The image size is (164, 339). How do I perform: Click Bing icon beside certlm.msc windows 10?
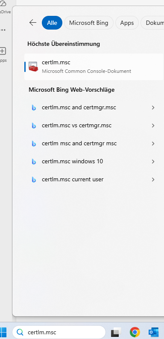pos(34,162)
